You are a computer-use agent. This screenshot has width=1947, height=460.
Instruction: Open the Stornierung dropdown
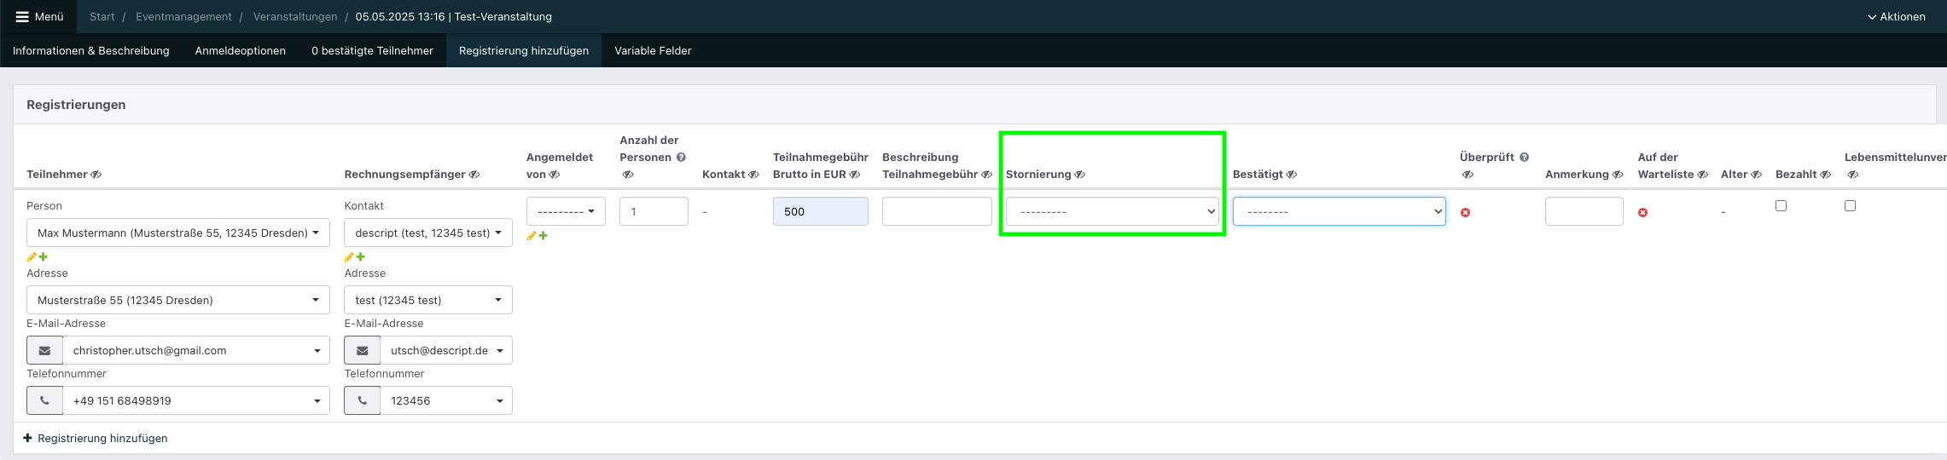point(1112,211)
